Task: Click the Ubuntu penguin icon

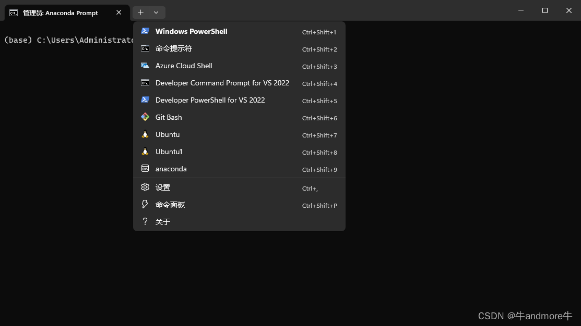Action: 145,134
